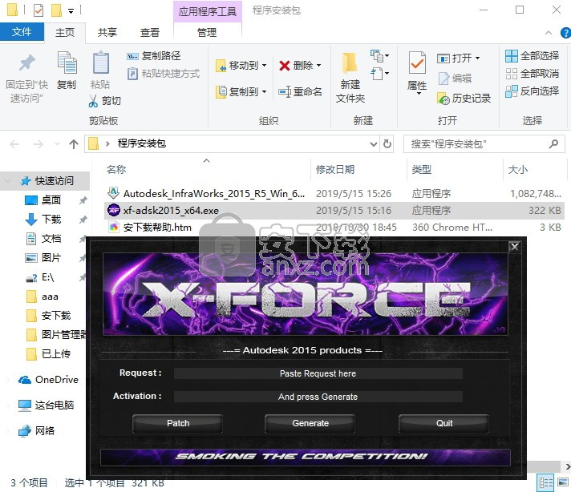The width and height of the screenshot is (571, 492).
Task: Open 桌面 in quick access
Action: point(51,200)
